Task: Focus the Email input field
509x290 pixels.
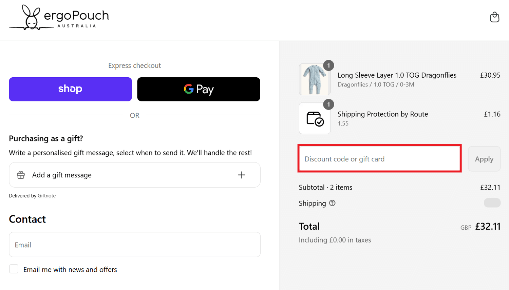Action: click(134, 245)
